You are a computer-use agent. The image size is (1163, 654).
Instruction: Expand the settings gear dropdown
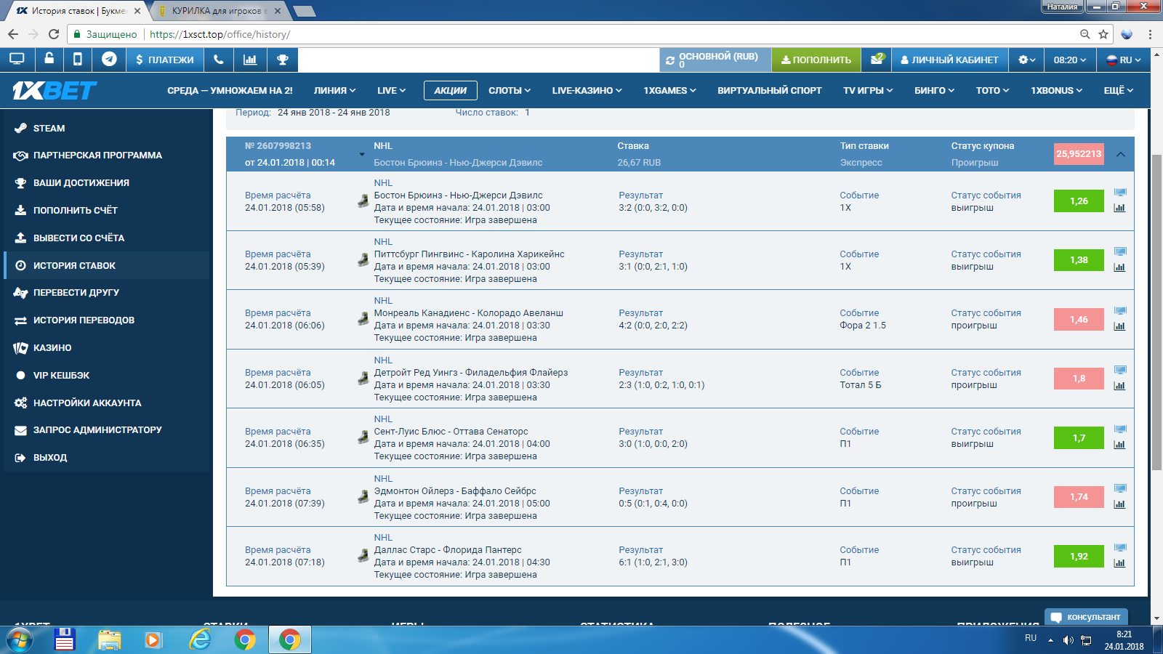(x=1026, y=60)
